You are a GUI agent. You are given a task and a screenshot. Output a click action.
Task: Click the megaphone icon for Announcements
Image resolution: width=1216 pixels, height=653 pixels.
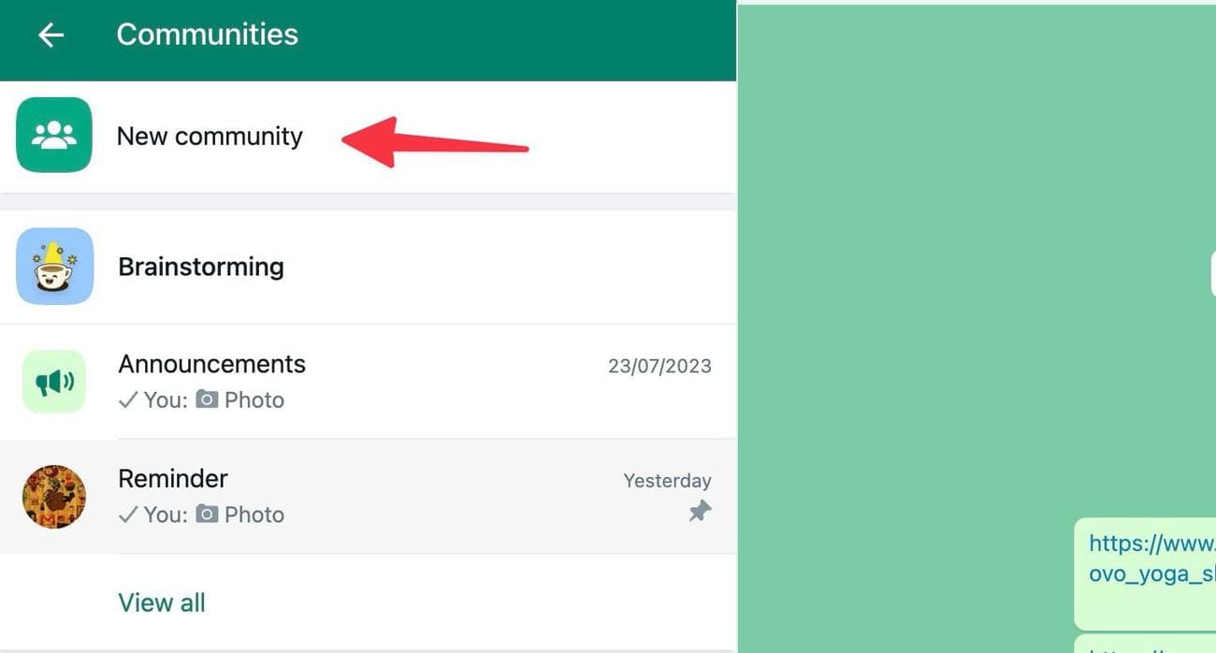(x=54, y=381)
